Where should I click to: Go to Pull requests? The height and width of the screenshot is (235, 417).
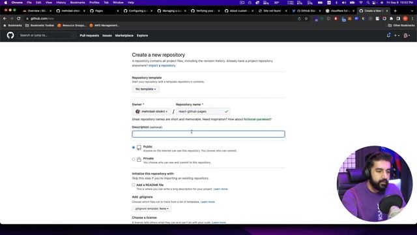[x=89, y=35]
